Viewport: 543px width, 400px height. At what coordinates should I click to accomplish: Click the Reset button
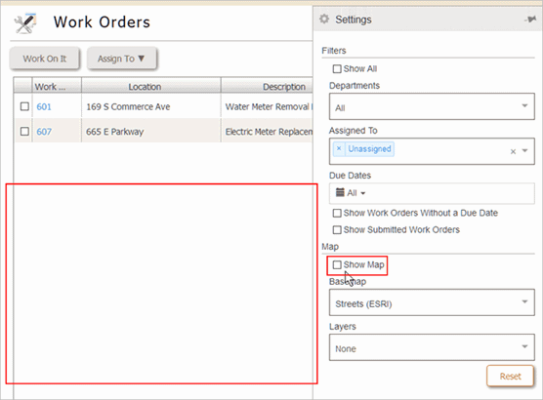(x=510, y=377)
